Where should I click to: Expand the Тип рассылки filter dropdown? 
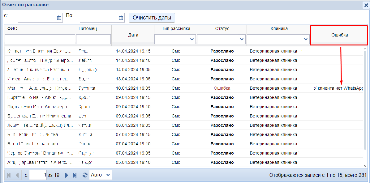click(x=192, y=39)
